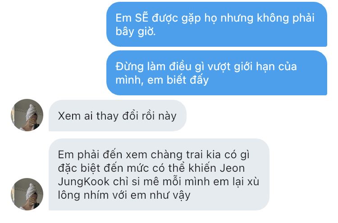This screenshot has height=223, width=338.
Task: Select blue message starting "Đừng làm điều gì"
Action: pyautogui.click(x=217, y=73)
